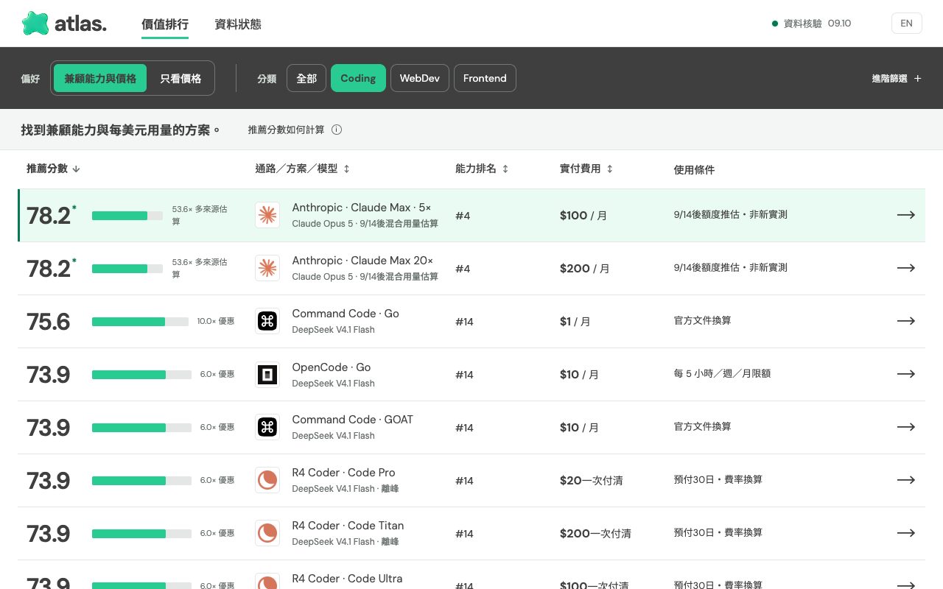This screenshot has height=589, width=943.
Task: Open arrow for R4 Coder · Code Pro row
Action: point(906,480)
